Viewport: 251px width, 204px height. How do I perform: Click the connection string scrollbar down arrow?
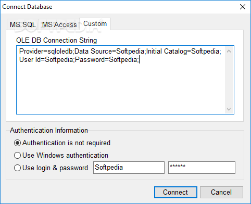pyautogui.click(x=229, y=109)
